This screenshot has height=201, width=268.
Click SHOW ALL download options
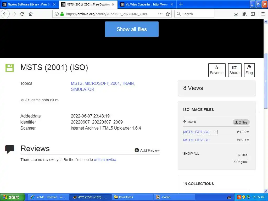(191, 153)
